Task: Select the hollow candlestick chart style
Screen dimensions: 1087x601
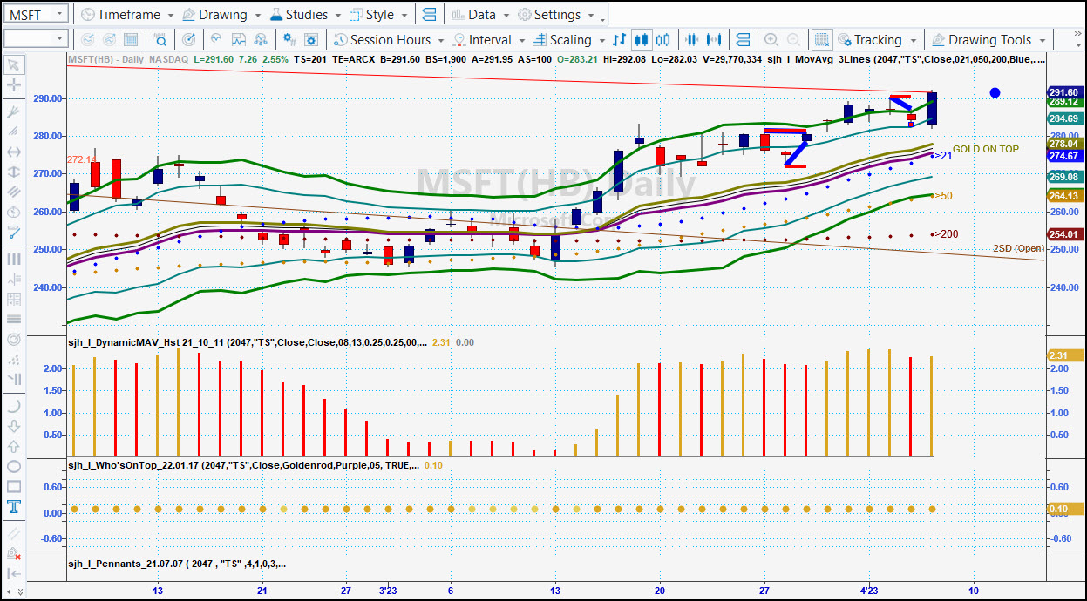Action: pos(663,39)
